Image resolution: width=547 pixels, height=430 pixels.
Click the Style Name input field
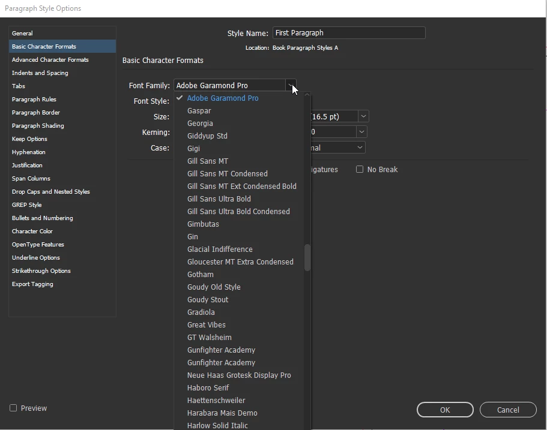point(349,33)
